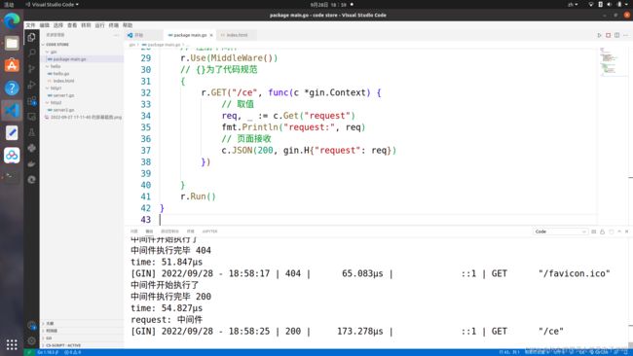Open the Manage gear icon
This screenshot has height=356, width=633.
coord(31,340)
